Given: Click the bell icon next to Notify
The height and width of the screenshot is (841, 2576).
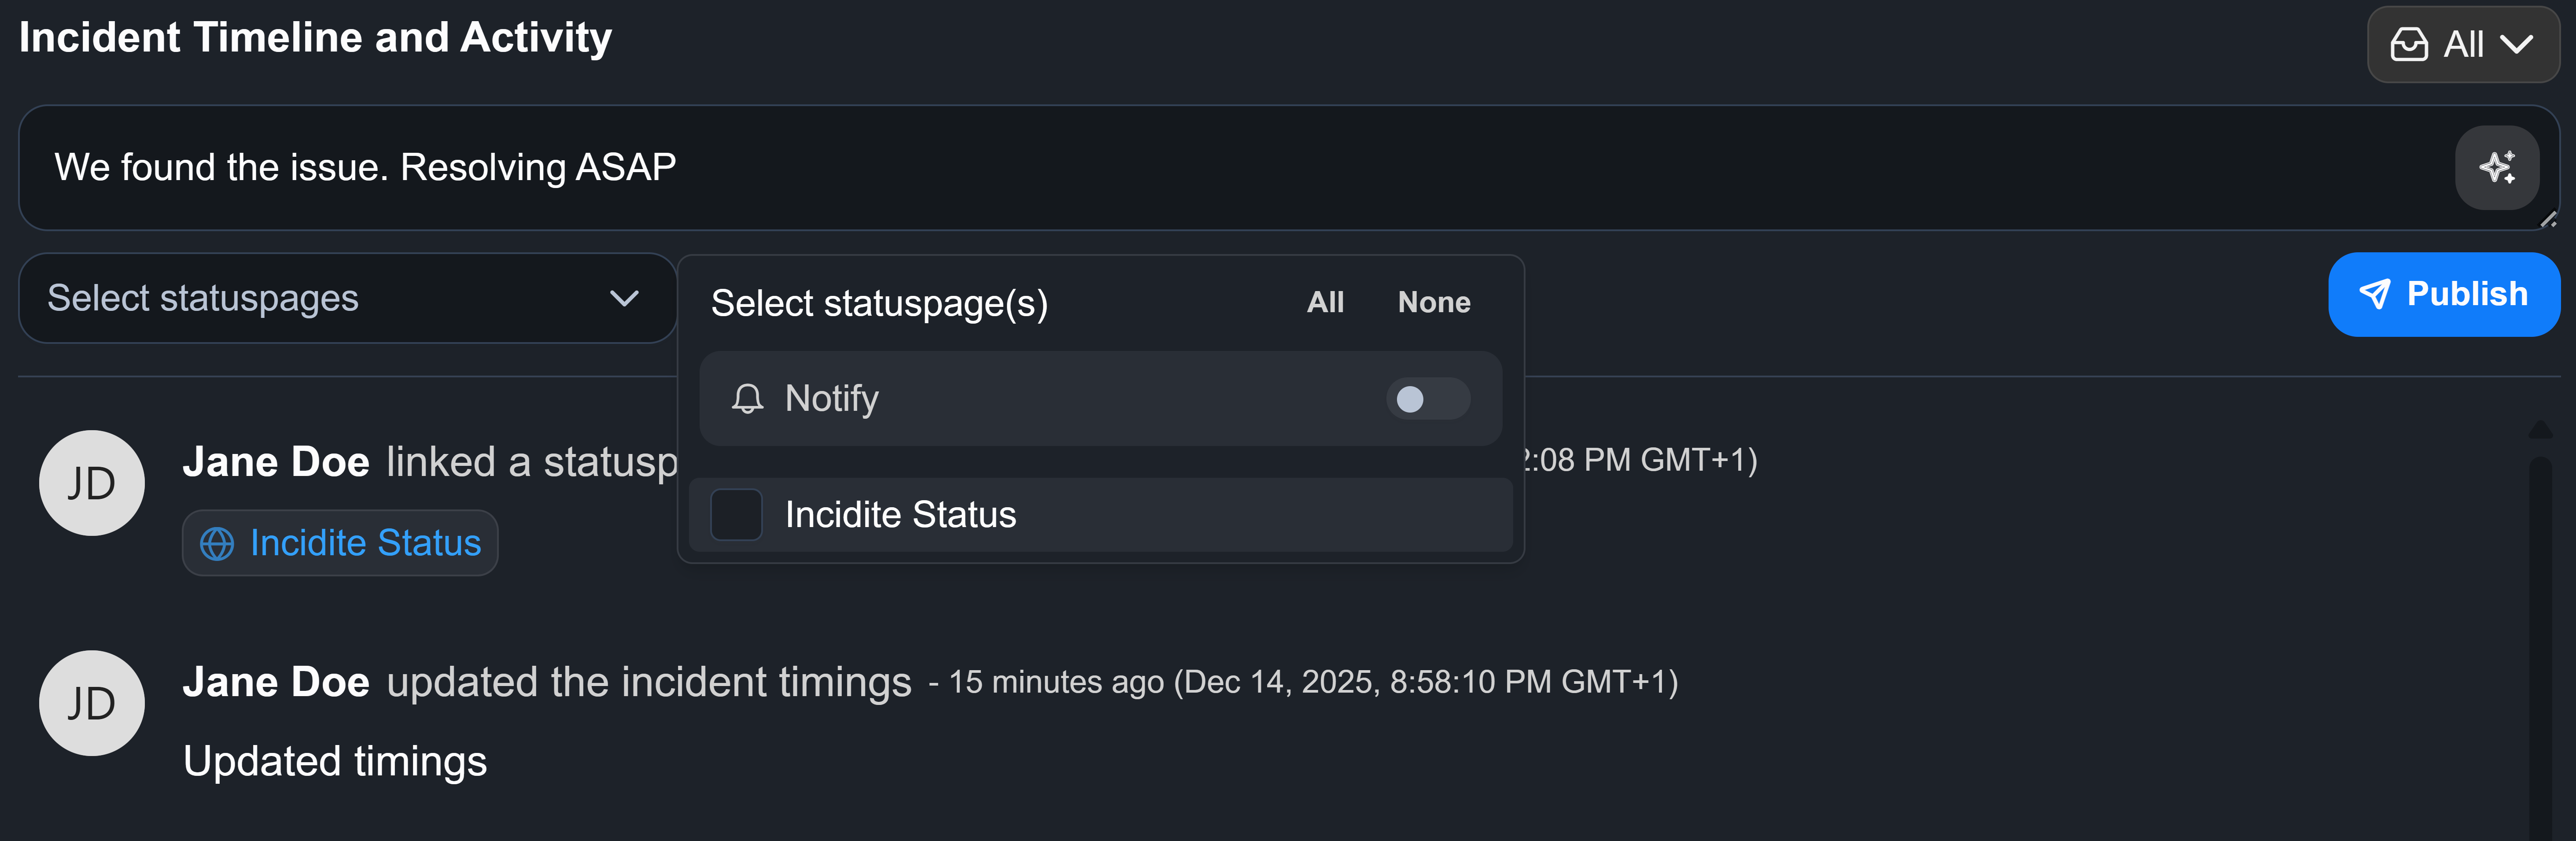Looking at the screenshot, I should [747, 399].
